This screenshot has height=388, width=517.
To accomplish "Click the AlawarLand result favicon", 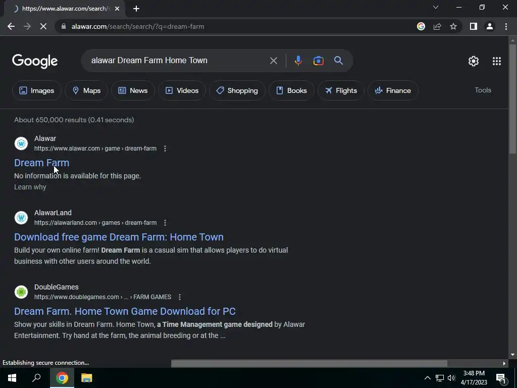I will coord(21,218).
